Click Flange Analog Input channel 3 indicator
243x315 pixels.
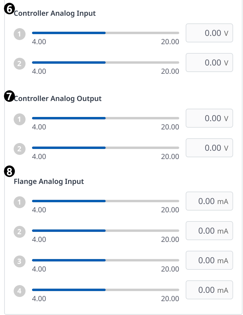[x=19, y=261]
